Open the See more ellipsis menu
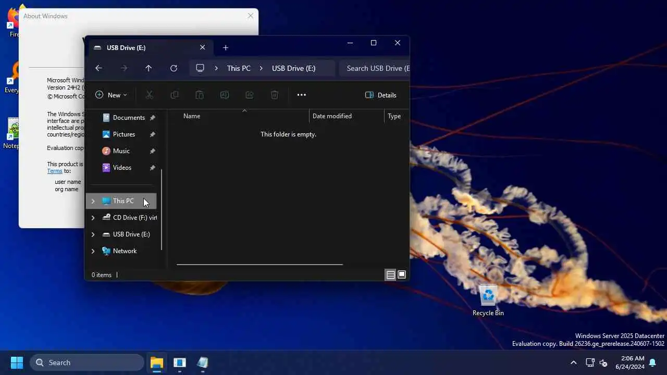 301,95
